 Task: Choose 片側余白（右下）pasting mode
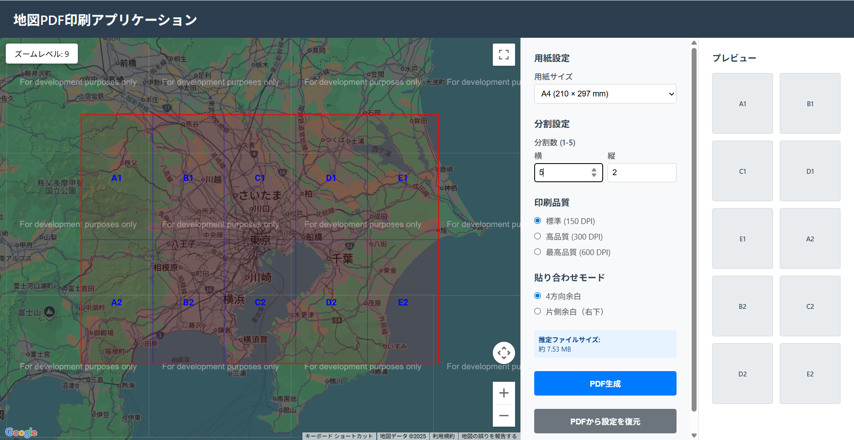[538, 312]
